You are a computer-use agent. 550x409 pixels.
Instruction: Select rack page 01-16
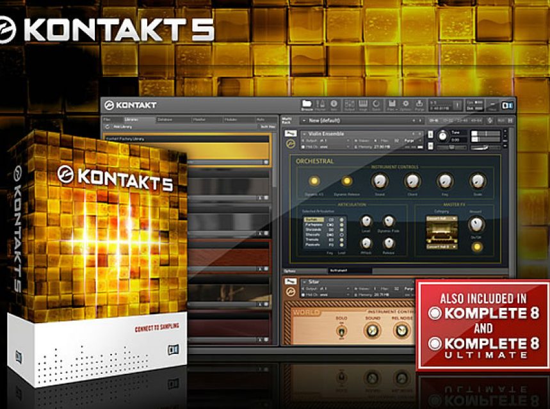point(434,121)
